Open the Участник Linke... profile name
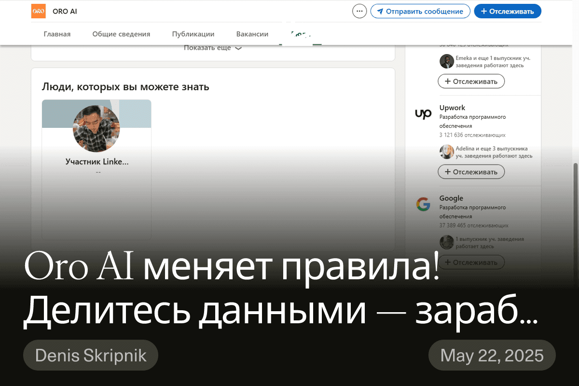579x386 pixels. [97, 162]
